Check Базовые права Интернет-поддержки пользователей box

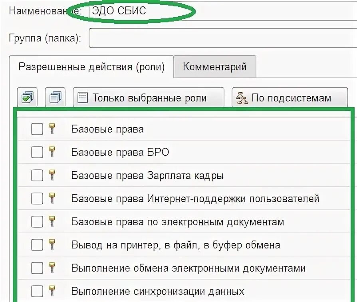(x=37, y=199)
